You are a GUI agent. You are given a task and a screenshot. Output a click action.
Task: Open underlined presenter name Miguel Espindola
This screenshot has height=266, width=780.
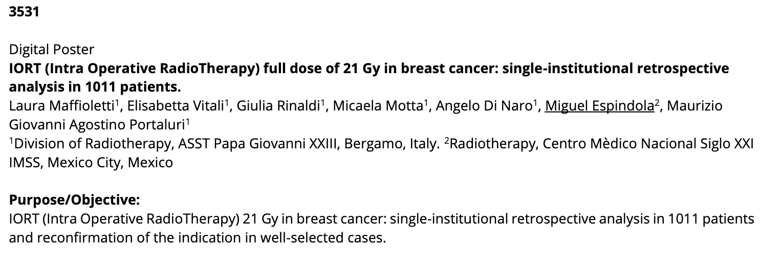click(x=599, y=106)
